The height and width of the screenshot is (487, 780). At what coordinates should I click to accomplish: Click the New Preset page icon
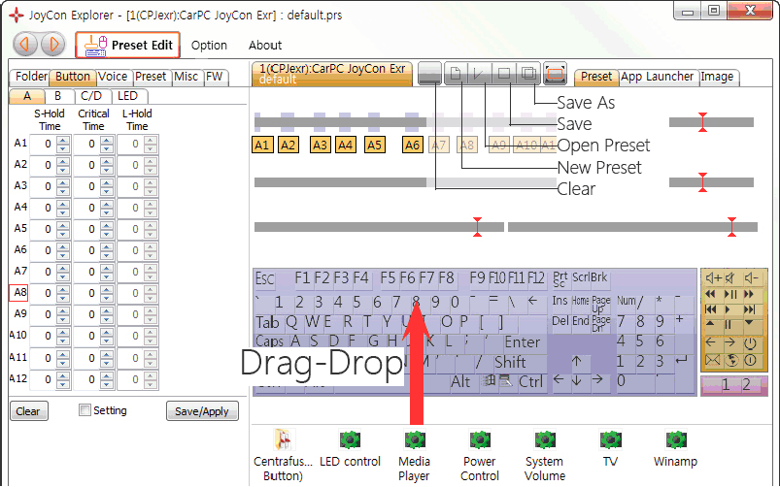[x=456, y=74]
